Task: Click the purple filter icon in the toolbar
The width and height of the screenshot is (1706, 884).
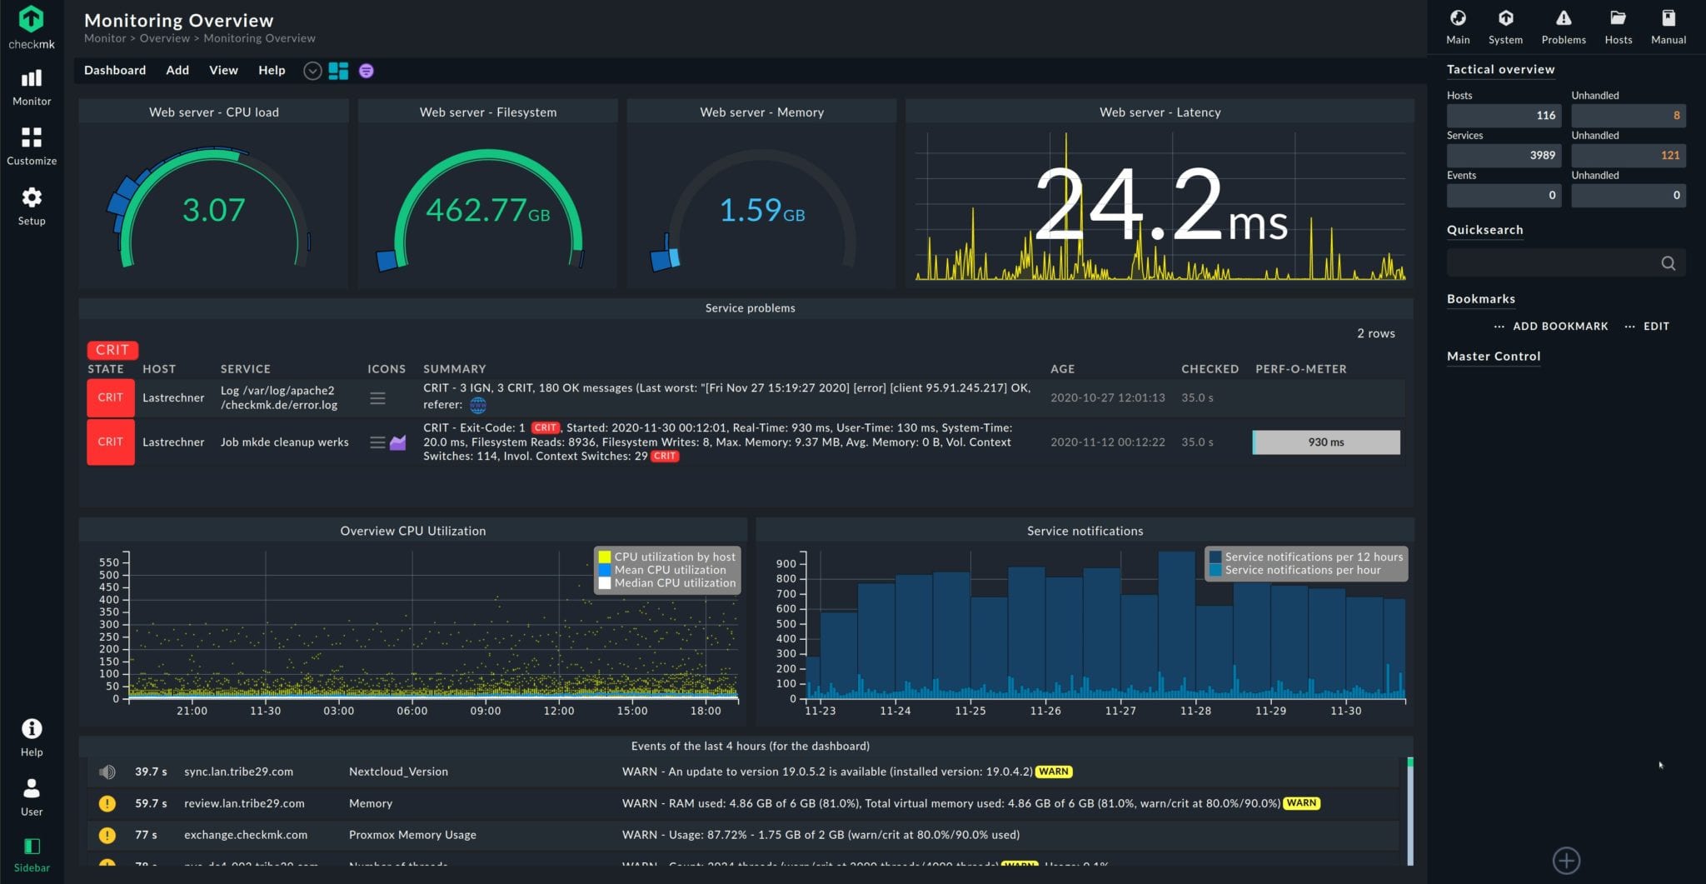Action: point(367,71)
